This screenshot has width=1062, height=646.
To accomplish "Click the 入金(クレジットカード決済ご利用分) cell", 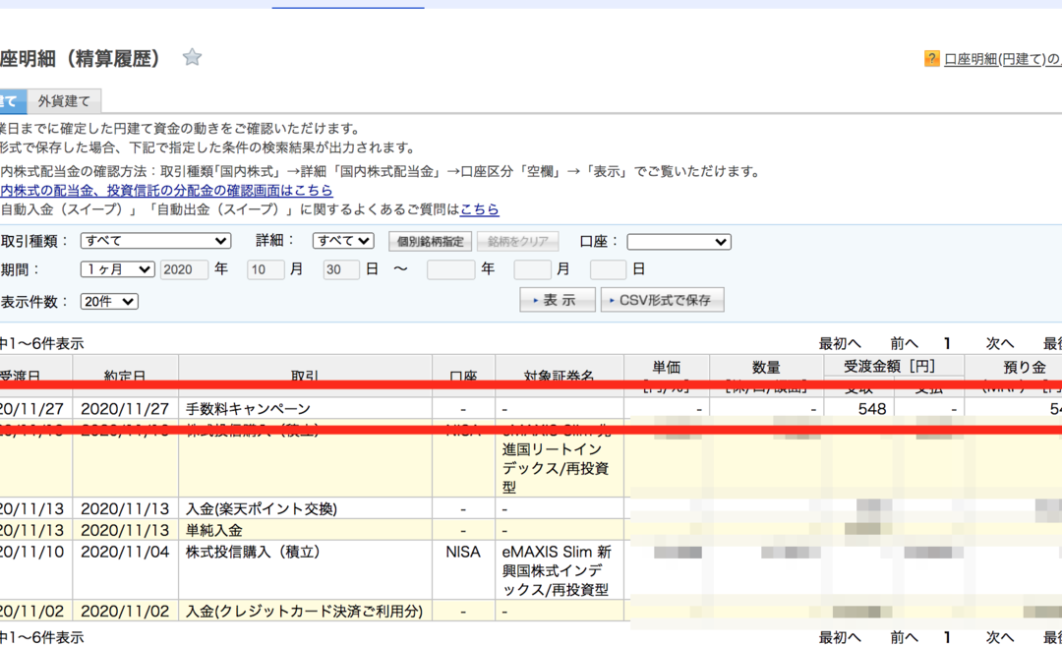I will tap(306, 611).
